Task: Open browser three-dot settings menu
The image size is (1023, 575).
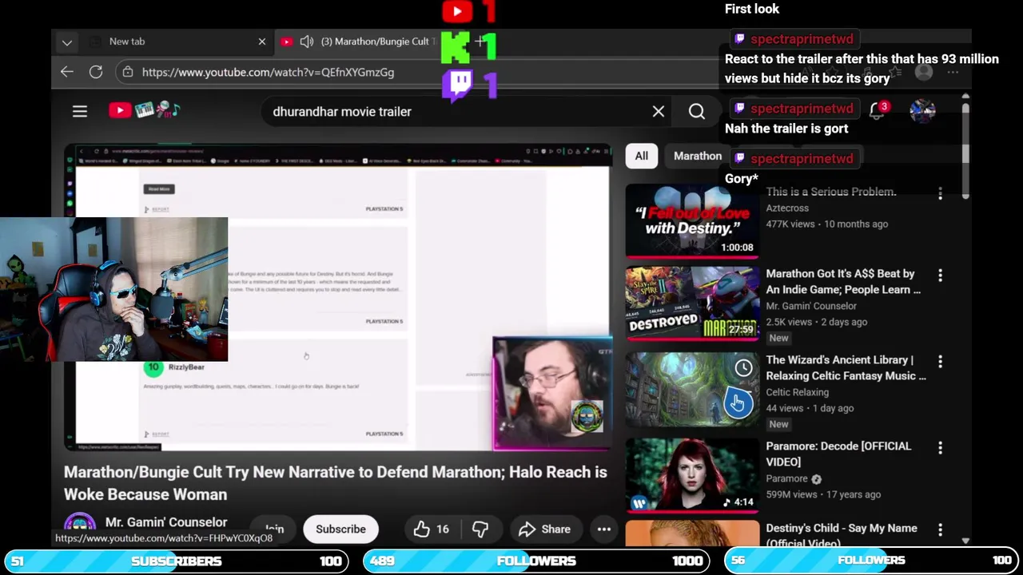Action: (x=953, y=72)
